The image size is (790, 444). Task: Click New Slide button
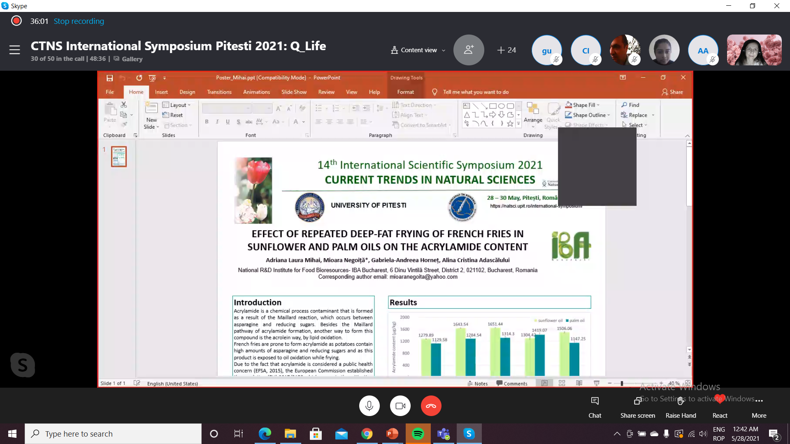[151, 116]
